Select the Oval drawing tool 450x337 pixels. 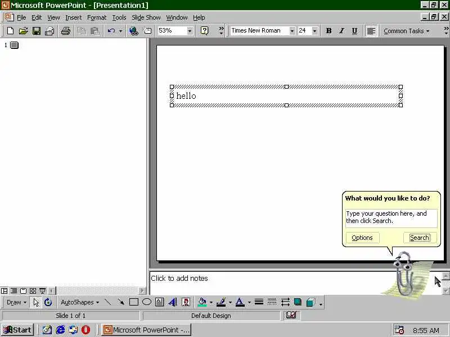[x=147, y=302]
